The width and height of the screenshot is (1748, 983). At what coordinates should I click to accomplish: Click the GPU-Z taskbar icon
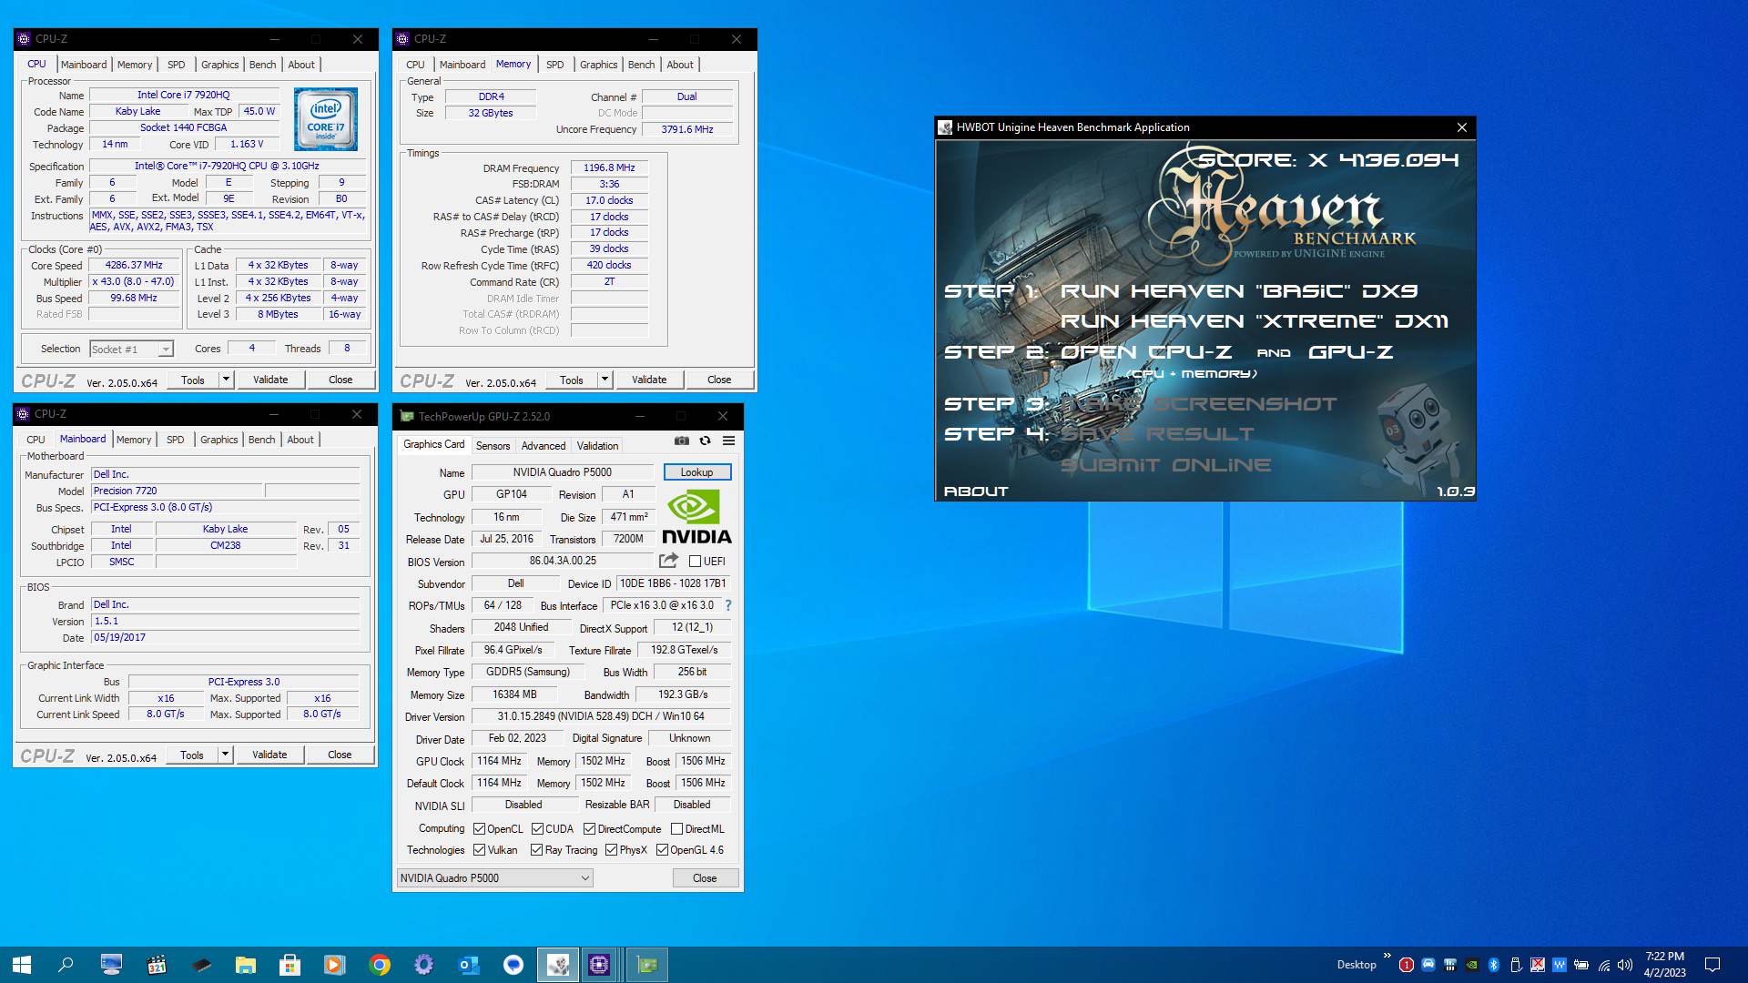coord(647,965)
